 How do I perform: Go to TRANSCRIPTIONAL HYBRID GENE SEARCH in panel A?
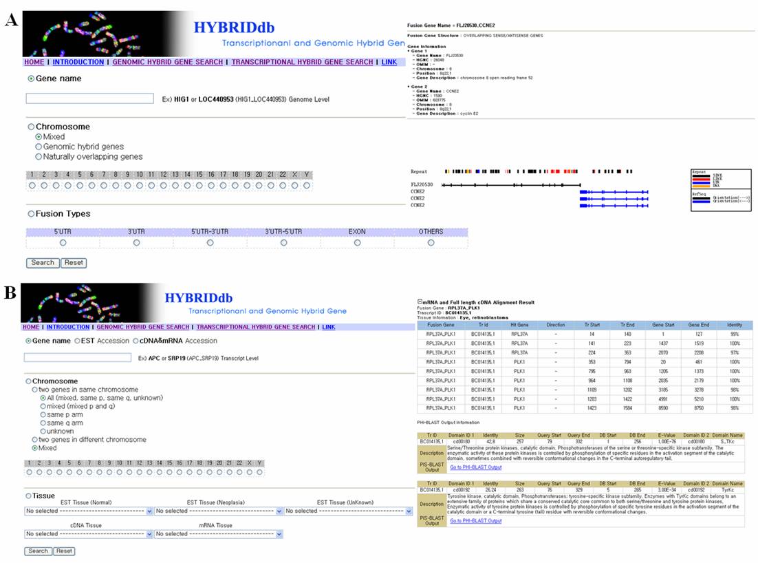click(x=302, y=62)
